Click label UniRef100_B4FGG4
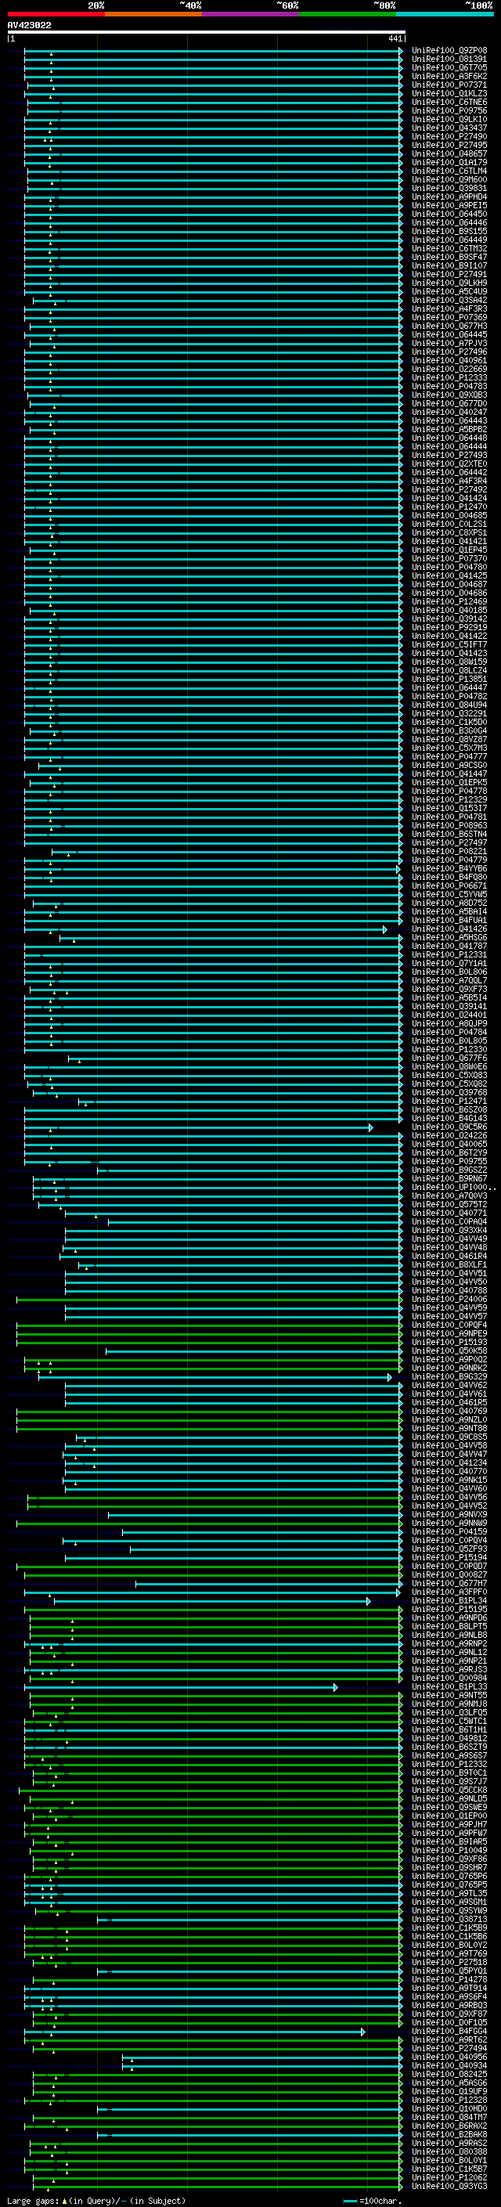This screenshot has width=501, height=2207. pyautogui.click(x=449, y=2031)
